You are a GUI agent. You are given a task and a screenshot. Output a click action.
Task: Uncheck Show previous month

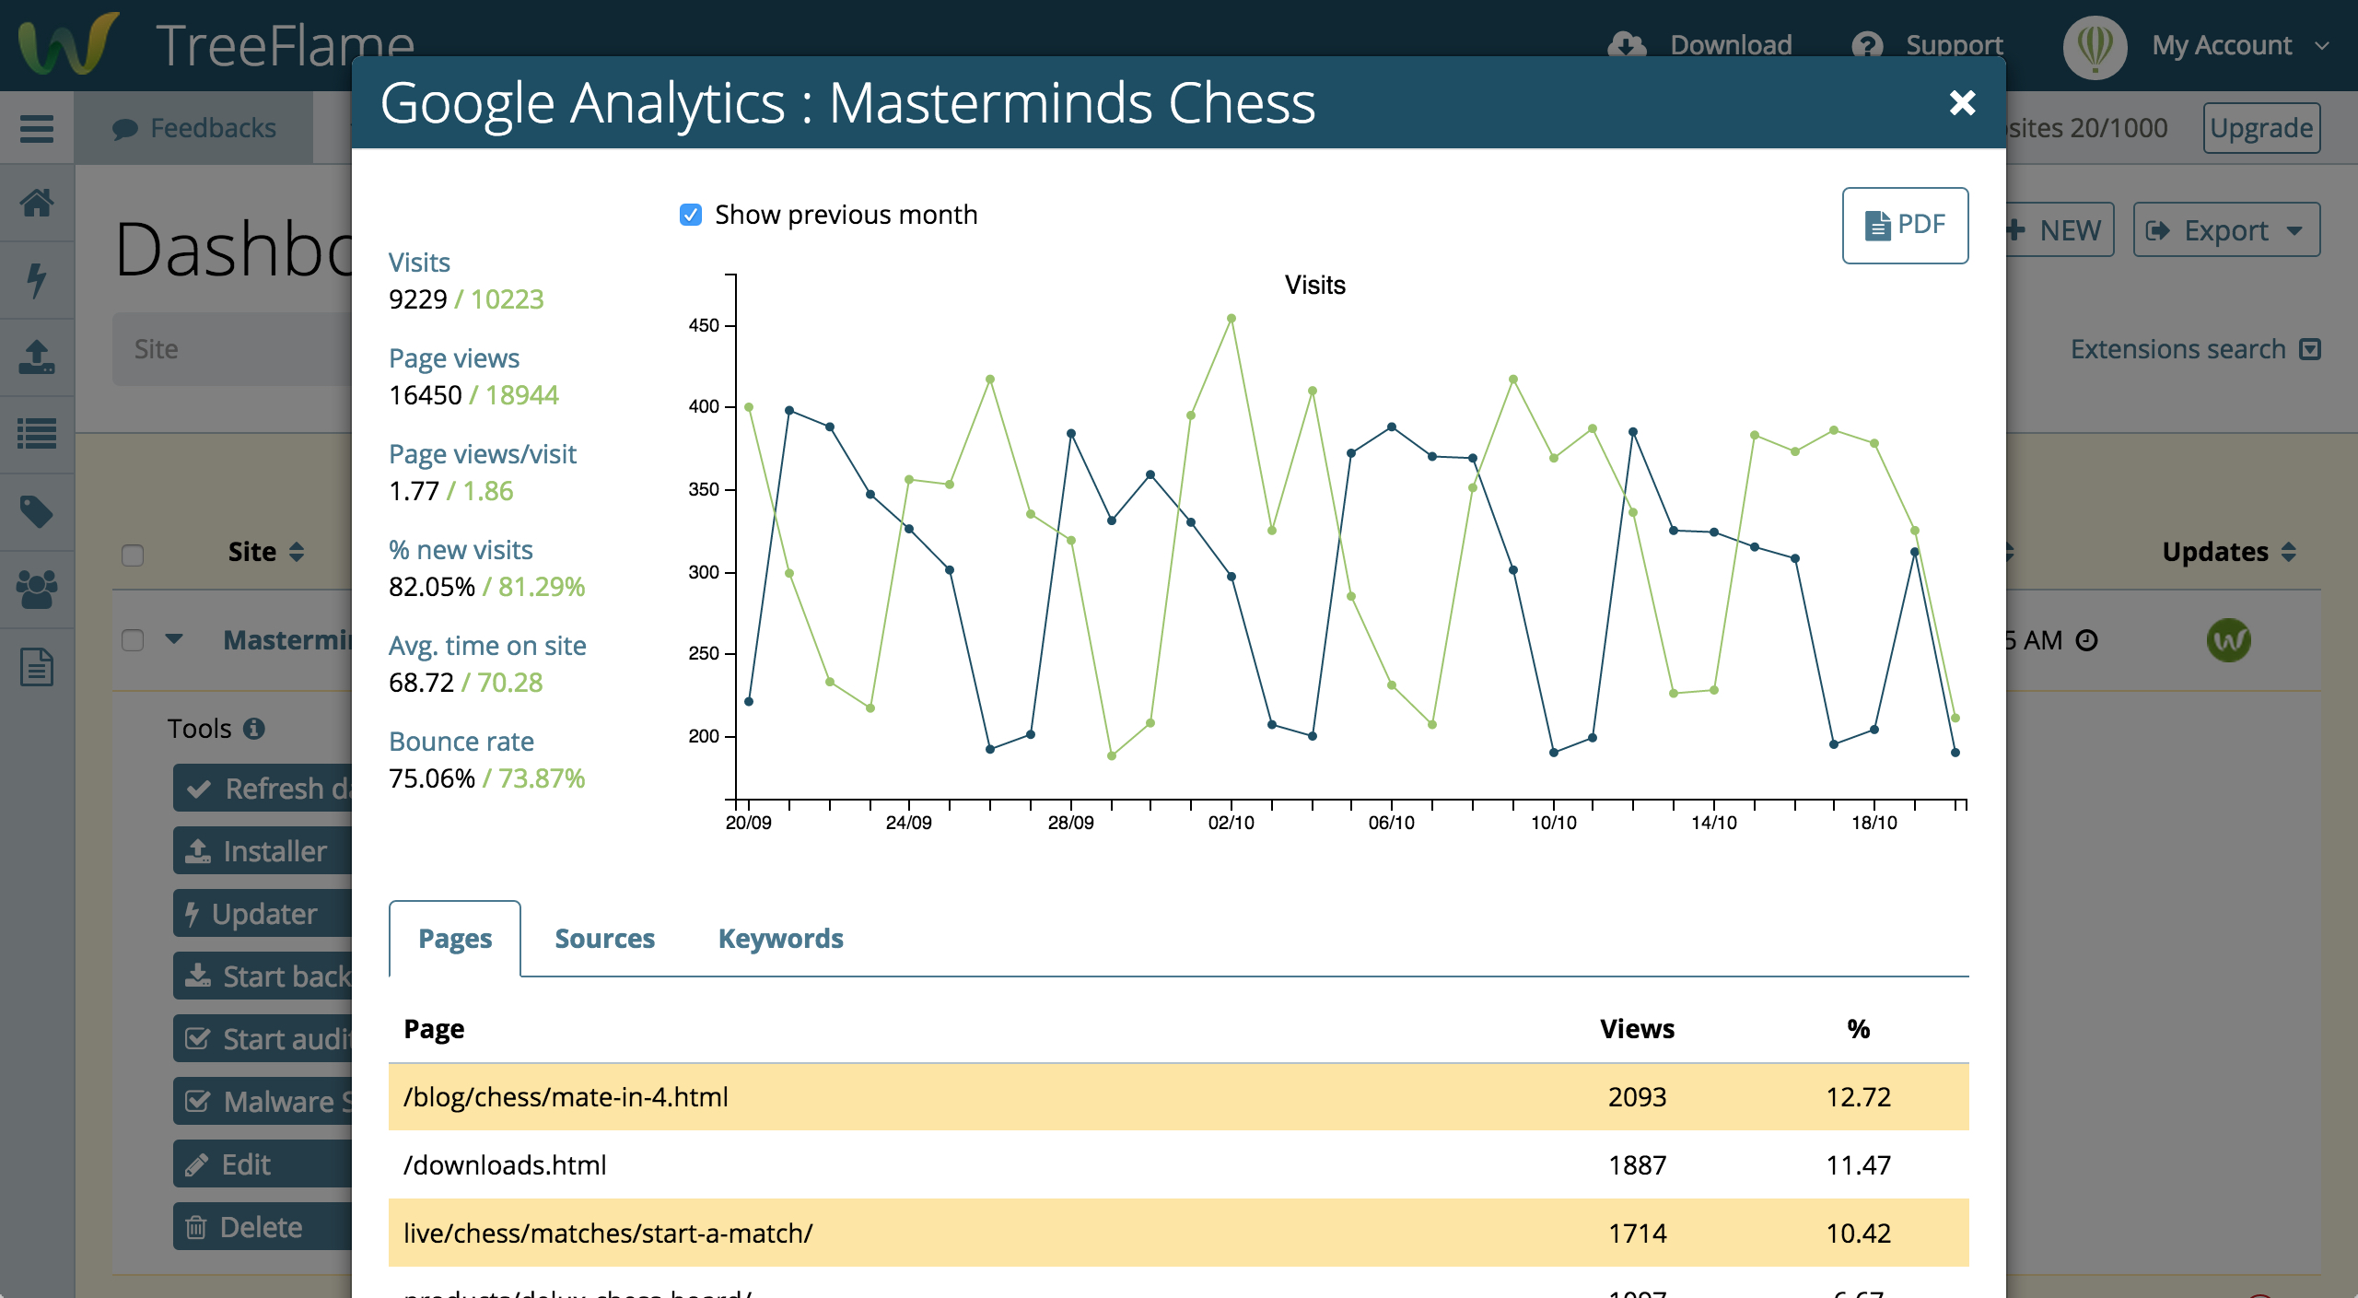coord(691,215)
